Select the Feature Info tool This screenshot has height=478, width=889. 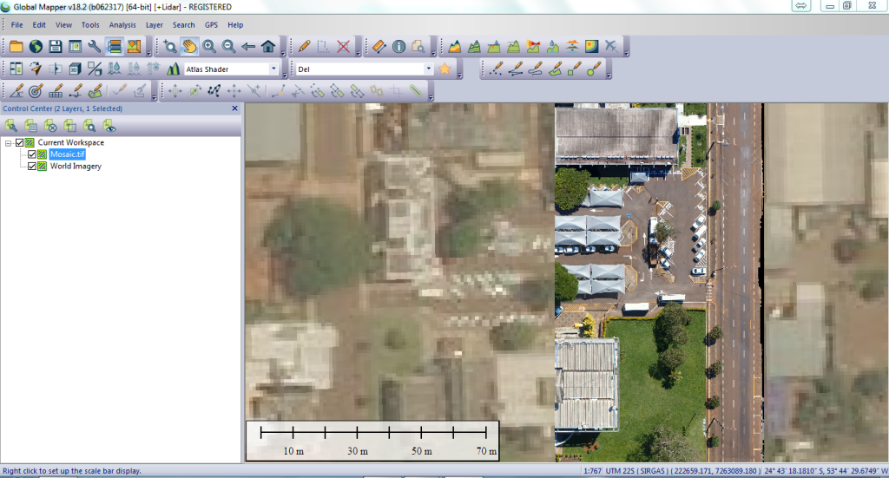click(399, 46)
